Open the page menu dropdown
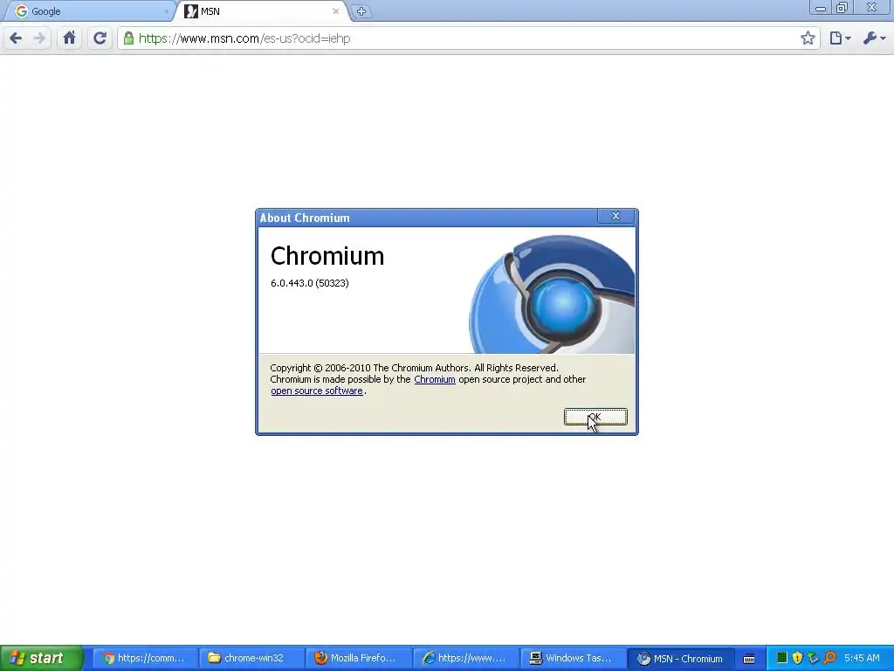894x671 pixels. (840, 38)
